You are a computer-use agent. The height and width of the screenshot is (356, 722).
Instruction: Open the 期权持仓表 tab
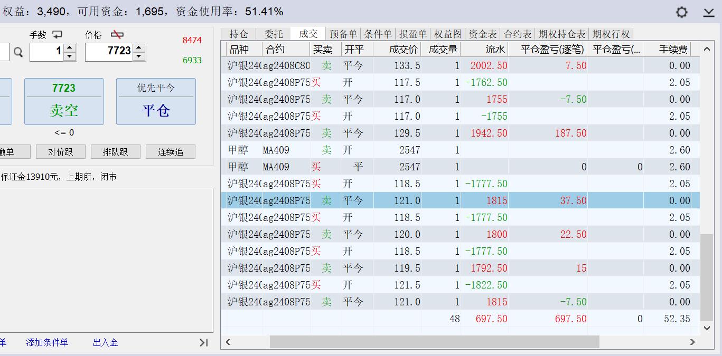[x=562, y=34]
